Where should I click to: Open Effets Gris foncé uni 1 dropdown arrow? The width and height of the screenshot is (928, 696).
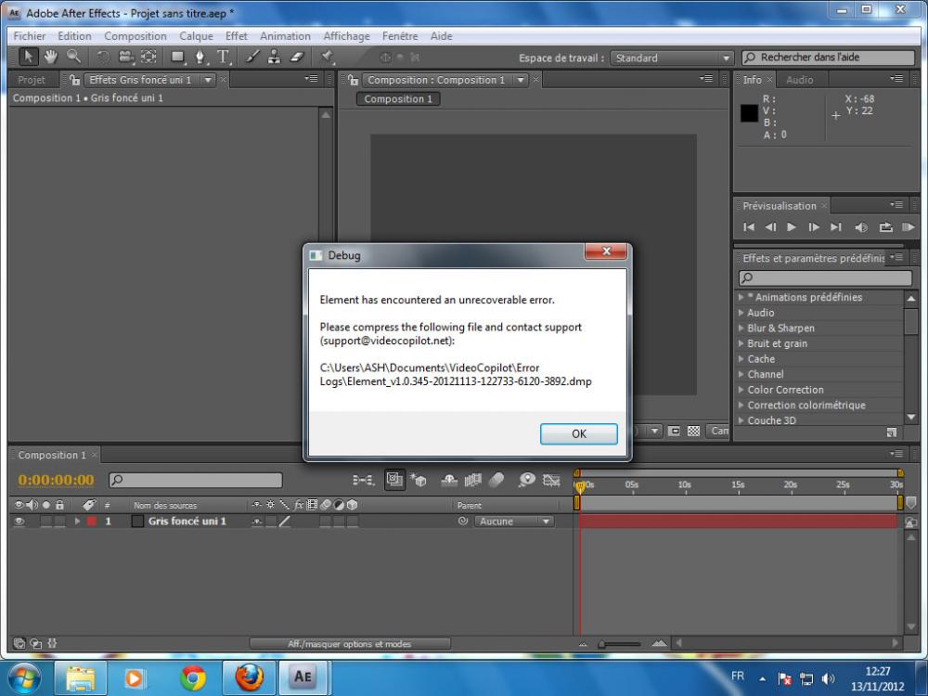[x=208, y=80]
